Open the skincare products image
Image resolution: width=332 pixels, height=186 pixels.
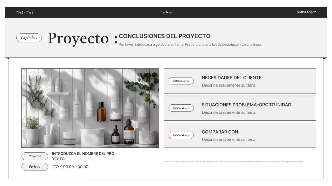90,108
